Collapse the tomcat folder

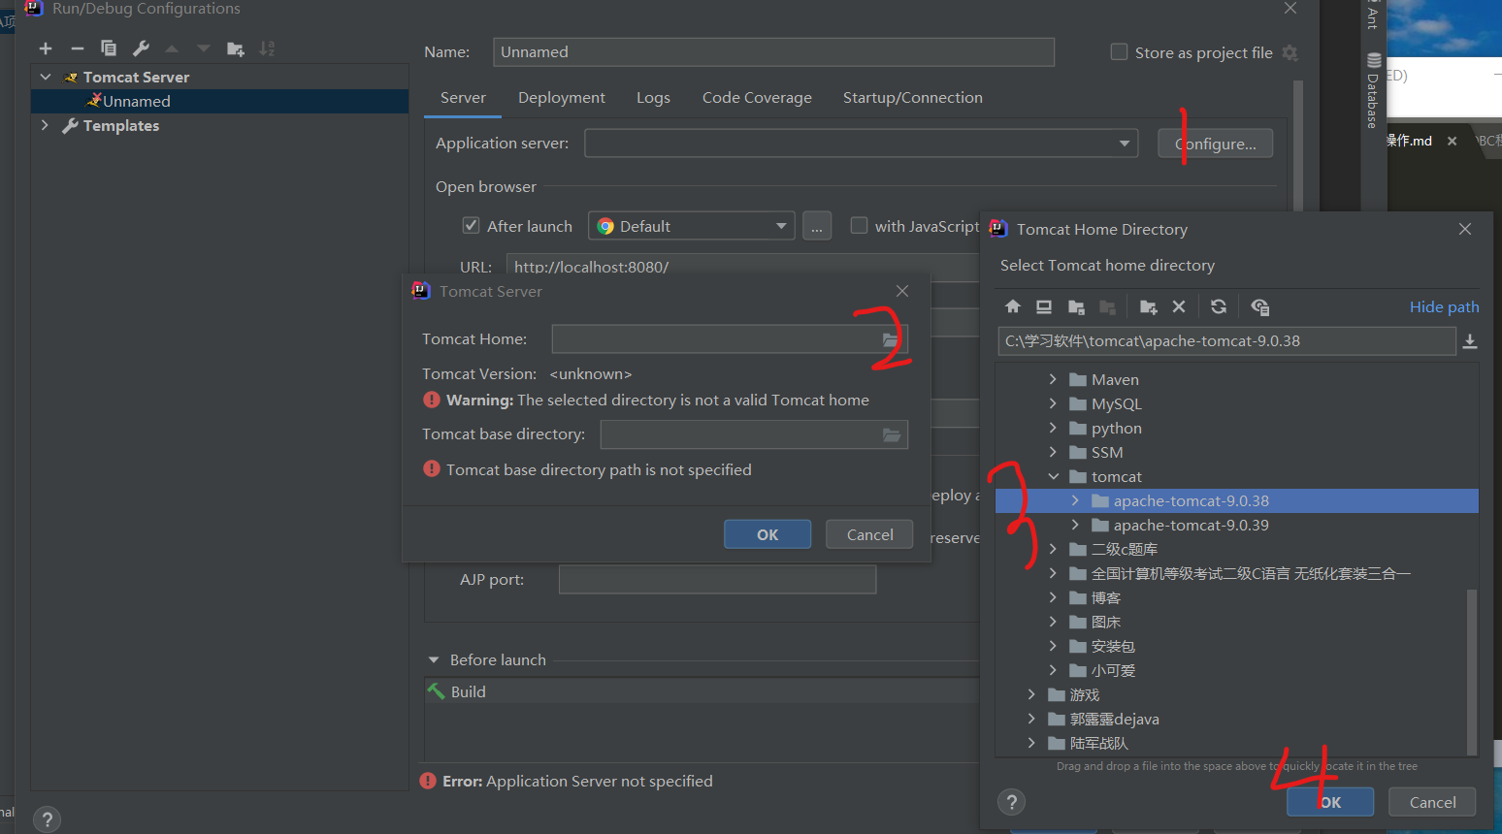1053,476
